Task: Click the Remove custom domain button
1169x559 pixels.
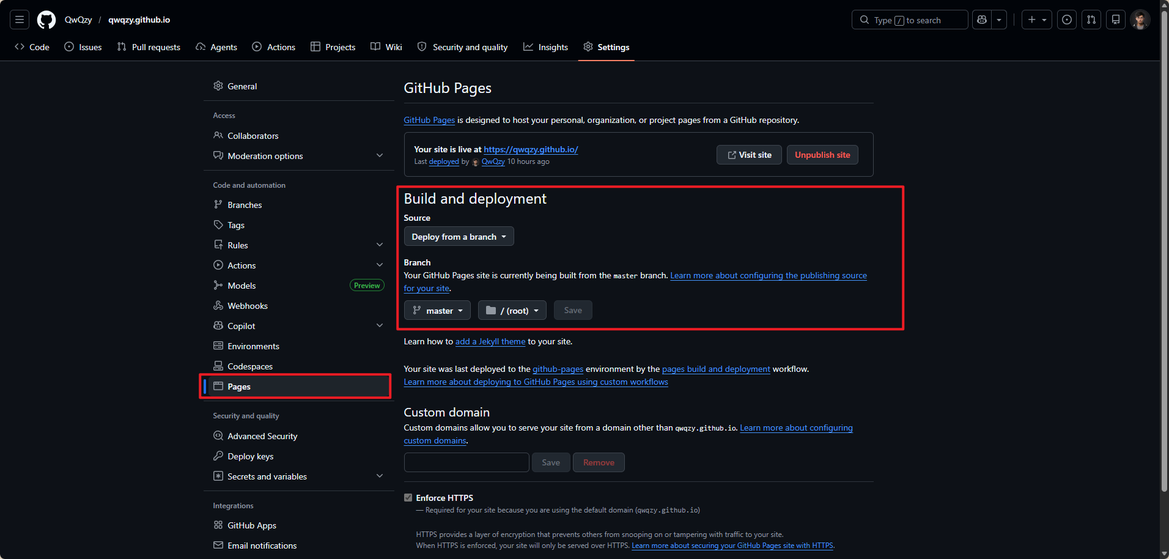Action: click(x=599, y=462)
